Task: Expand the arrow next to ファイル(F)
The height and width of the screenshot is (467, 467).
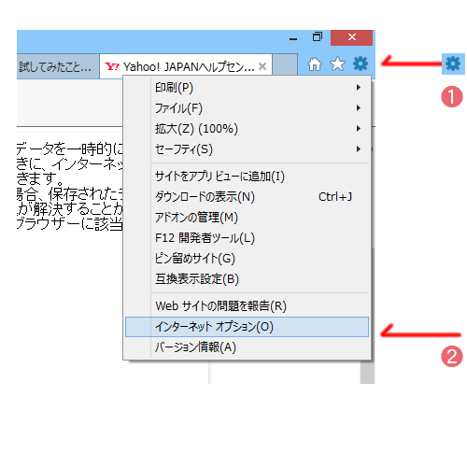Action: pyautogui.click(x=359, y=108)
